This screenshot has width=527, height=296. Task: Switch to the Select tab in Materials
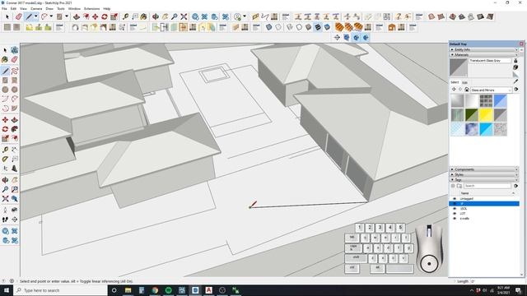[x=455, y=82]
